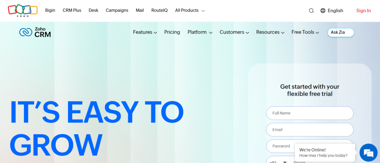Focus the Email input field
Viewport: 380px width, 163px height.
[309, 130]
